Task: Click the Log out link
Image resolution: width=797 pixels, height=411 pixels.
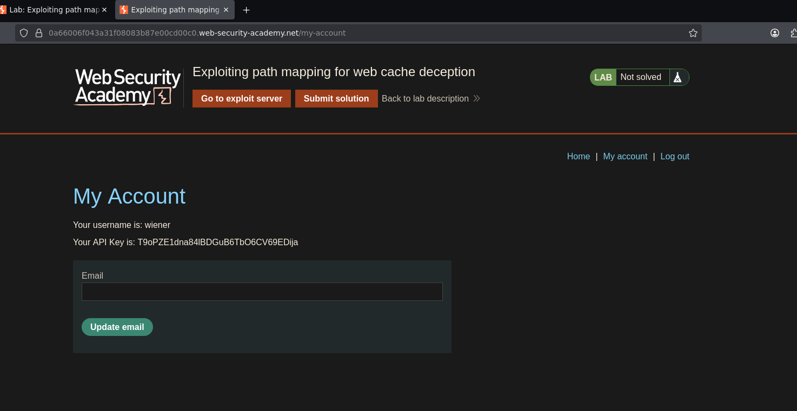Action: point(675,156)
